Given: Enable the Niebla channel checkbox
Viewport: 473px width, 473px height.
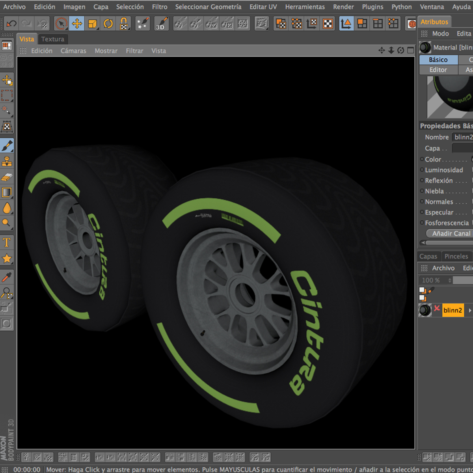Looking at the screenshot, I should click(x=422, y=191).
